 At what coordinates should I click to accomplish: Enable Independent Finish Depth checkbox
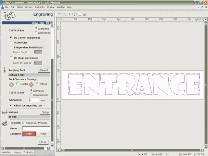11,47
